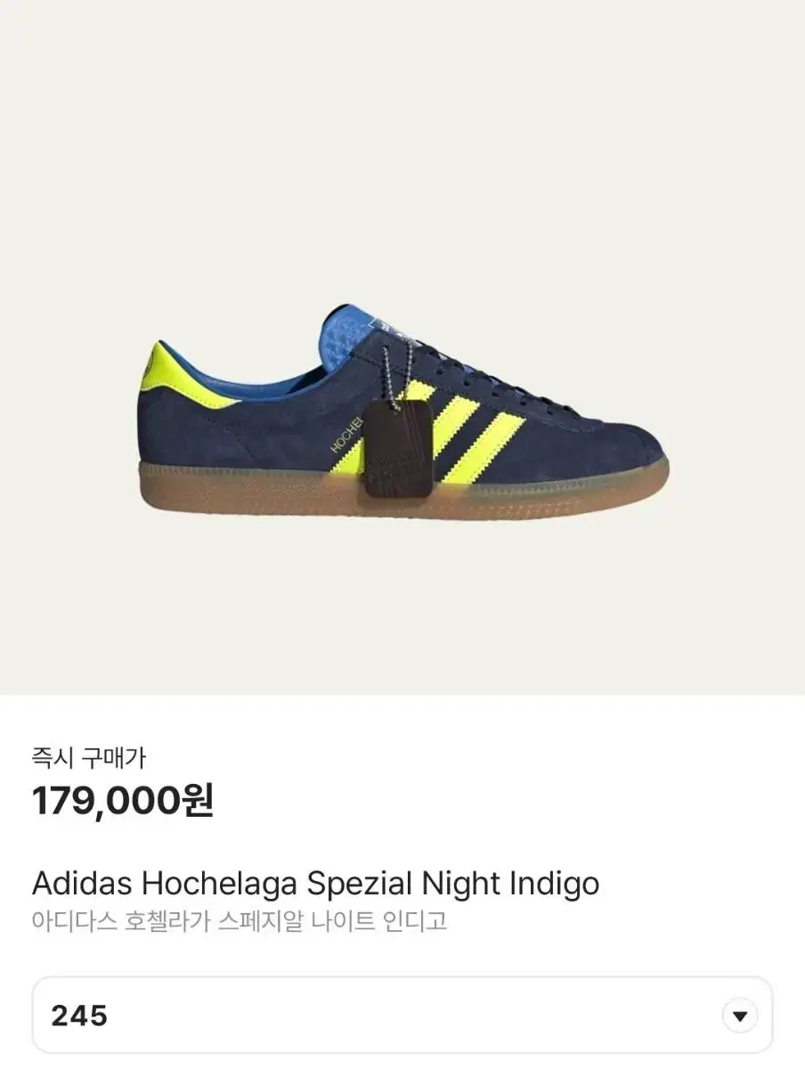
Task: Tap the 179,000원 price text
Action: point(123,801)
